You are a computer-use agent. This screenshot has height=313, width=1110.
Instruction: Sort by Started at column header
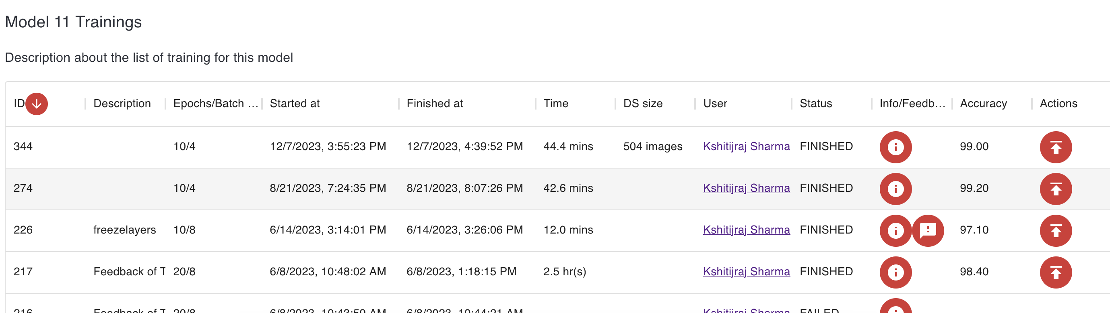[x=294, y=104]
